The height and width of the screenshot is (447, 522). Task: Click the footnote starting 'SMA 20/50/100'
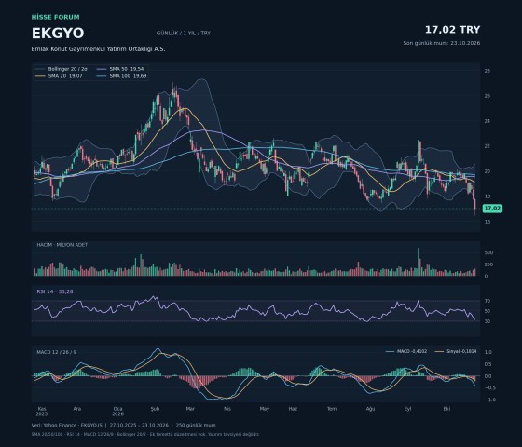point(145,434)
